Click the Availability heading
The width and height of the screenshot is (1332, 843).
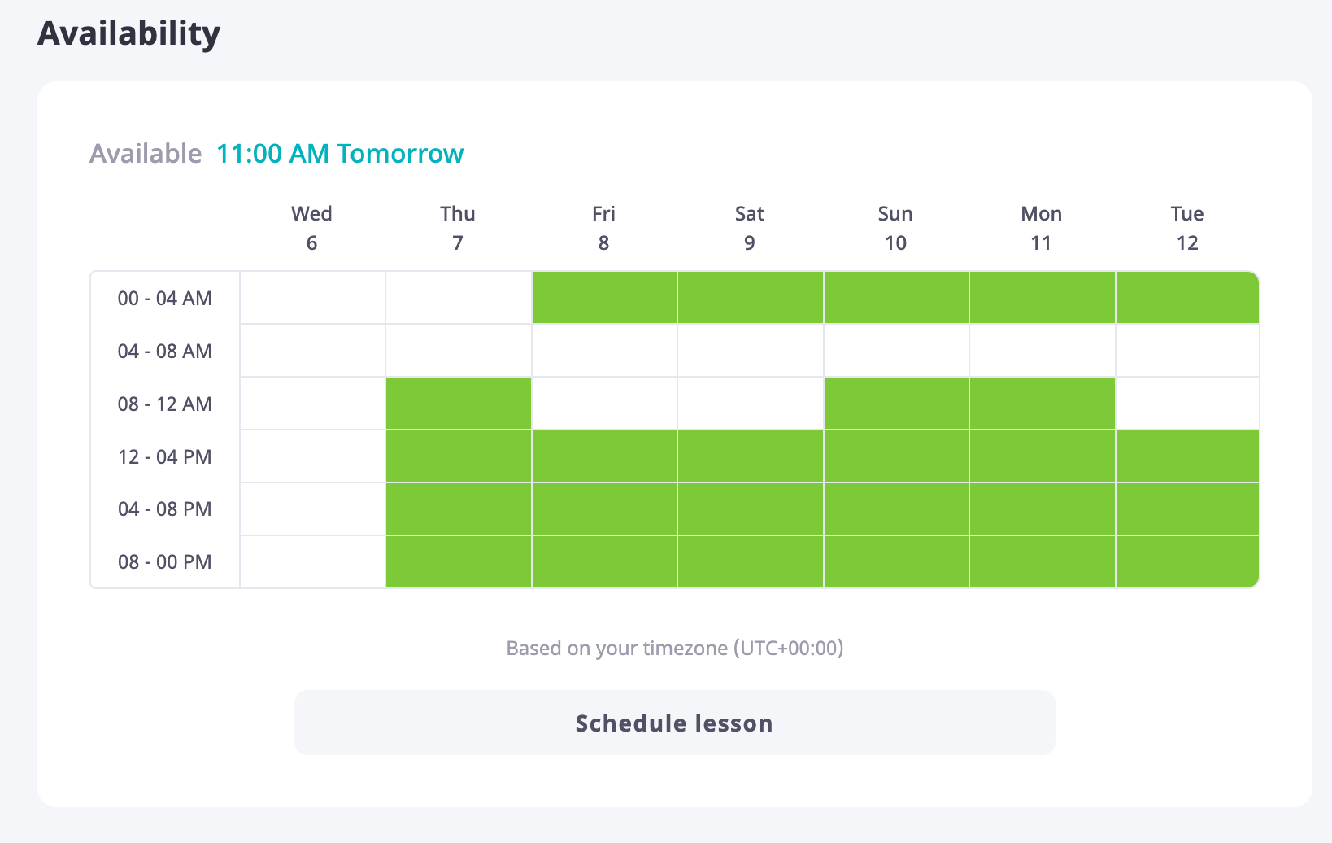pos(128,33)
